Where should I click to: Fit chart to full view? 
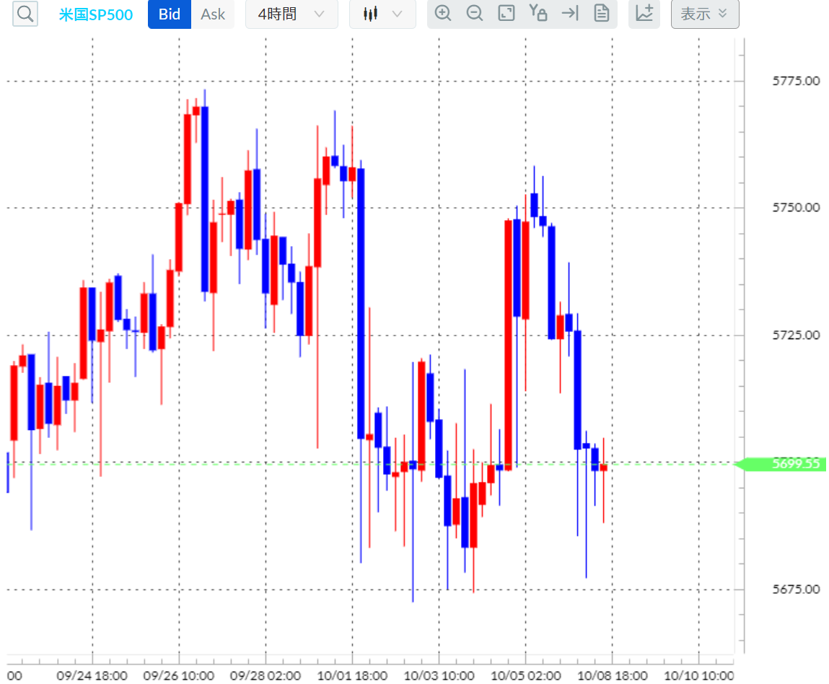coord(506,13)
